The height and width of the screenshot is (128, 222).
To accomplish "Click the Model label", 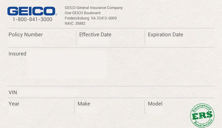I will point(155,104).
